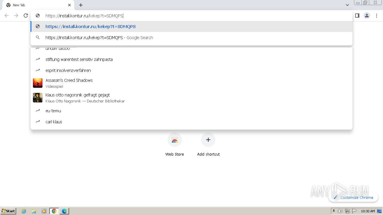Click trending arrow icon beside esprit insolvenzverfahren
The height and width of the screenshot is (215, 383).
pyautogui.click(x=38, y=70)
